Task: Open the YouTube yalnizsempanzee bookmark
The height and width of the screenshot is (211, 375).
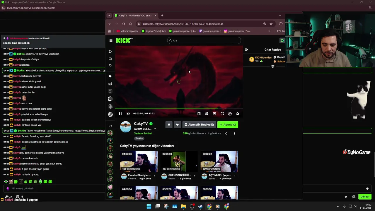Action: (127, 31)
